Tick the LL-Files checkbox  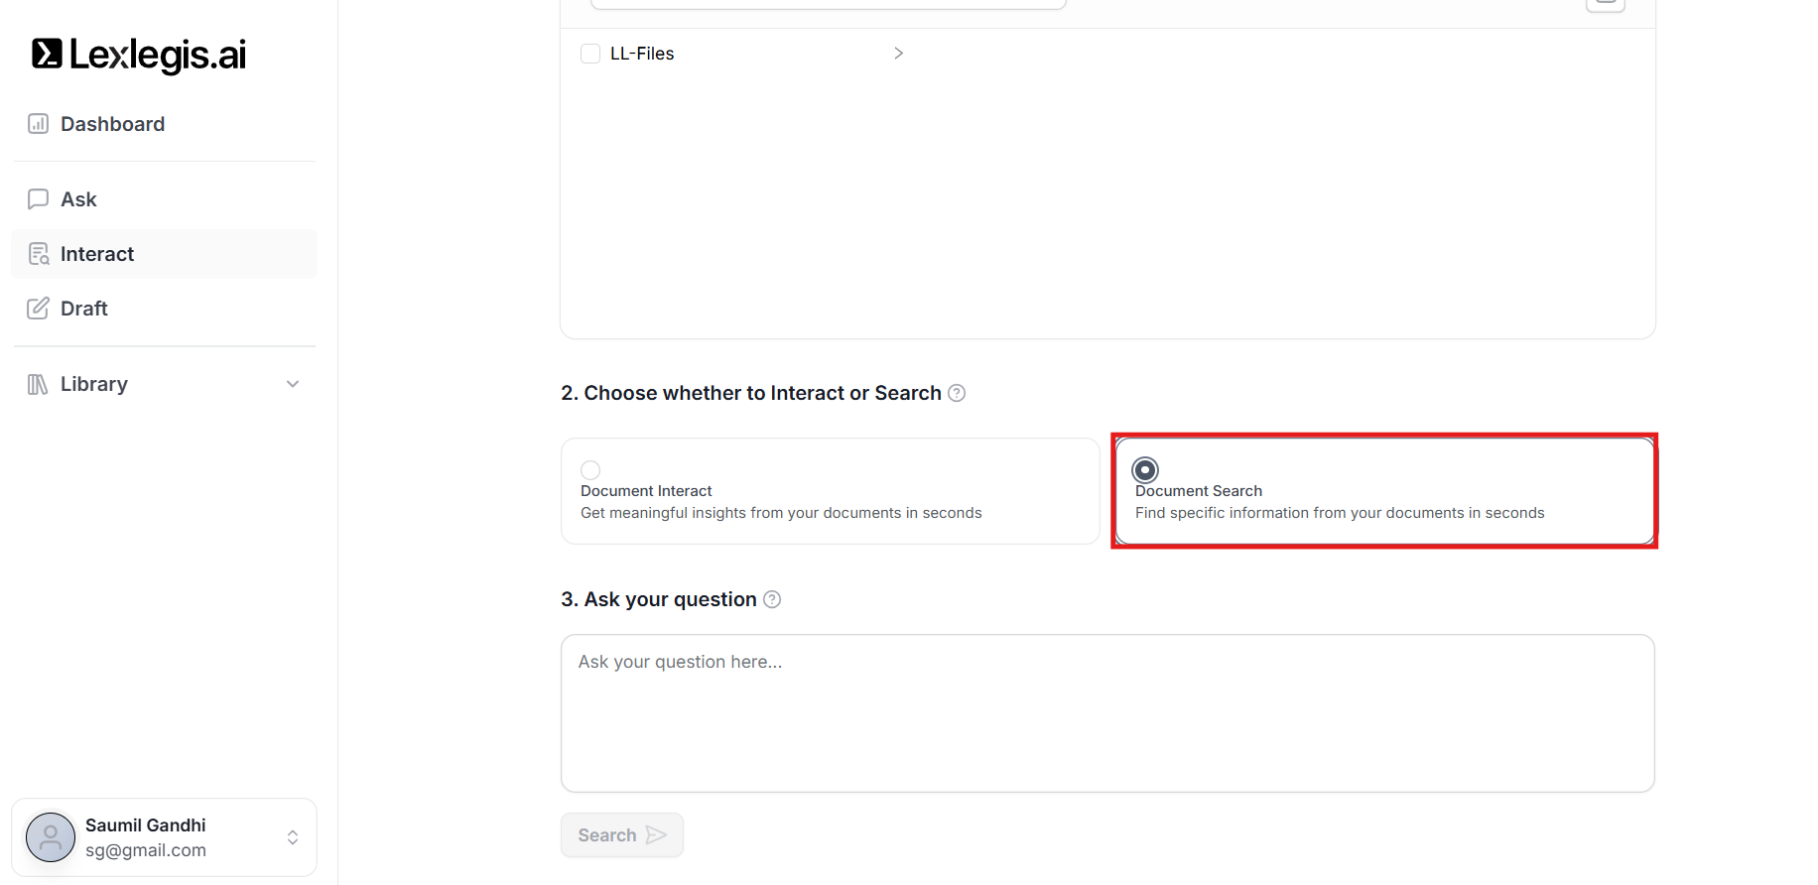[590, 54]
